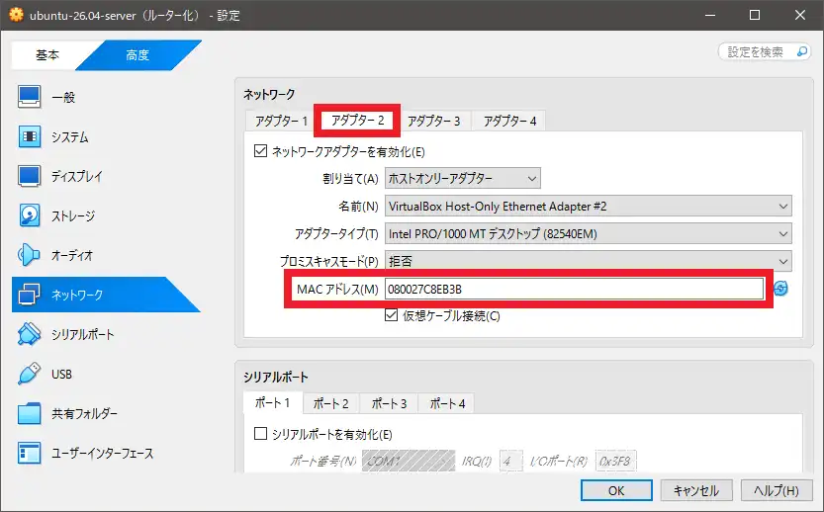The width and height of the screenshot is (824, 512).
Task: Open the 一般 settings icon
Action: pyautogui.click(x=29, y=97)
